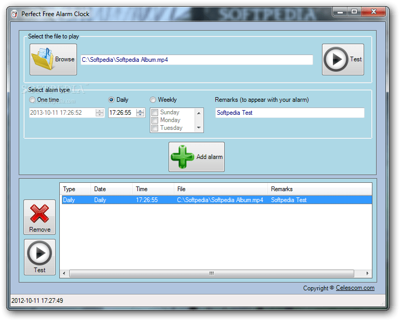
Task: Click the Browse folder button
Action: [x=53, y=59]
